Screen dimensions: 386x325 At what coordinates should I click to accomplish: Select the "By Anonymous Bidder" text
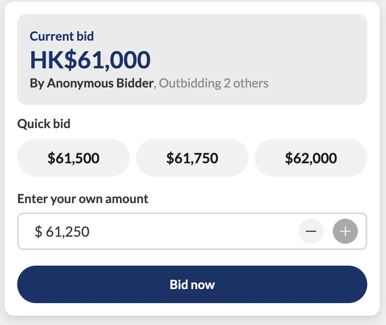[91, 83]
